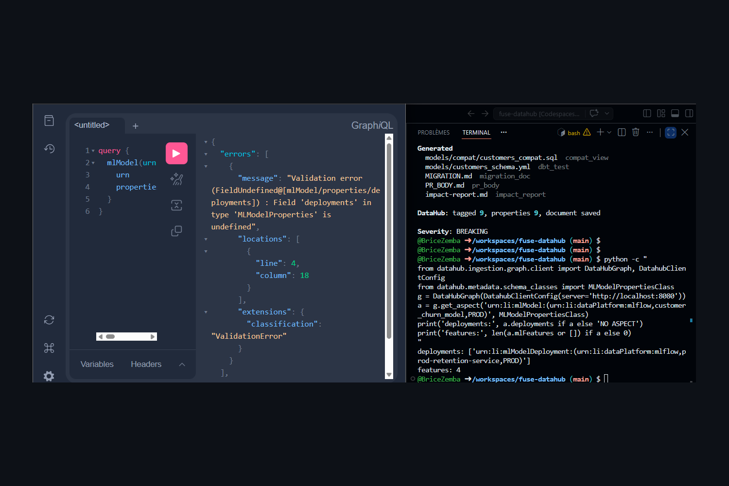
Task: Add a new GraphiQL tab
Action: click(x=136, y=126)
